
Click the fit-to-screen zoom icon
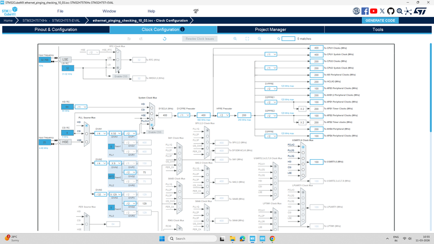(247, 39)
